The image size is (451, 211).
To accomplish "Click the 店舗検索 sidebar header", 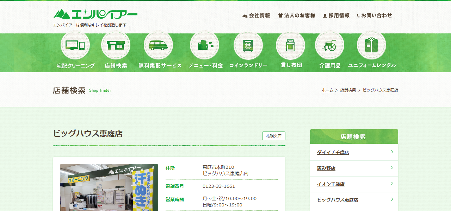I will 354,136.
